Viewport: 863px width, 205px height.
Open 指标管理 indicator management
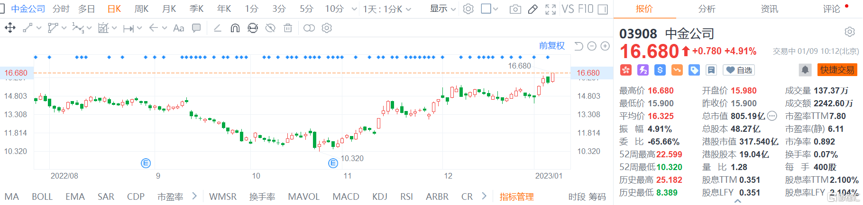pyautogui.click(x=516, y=196)
